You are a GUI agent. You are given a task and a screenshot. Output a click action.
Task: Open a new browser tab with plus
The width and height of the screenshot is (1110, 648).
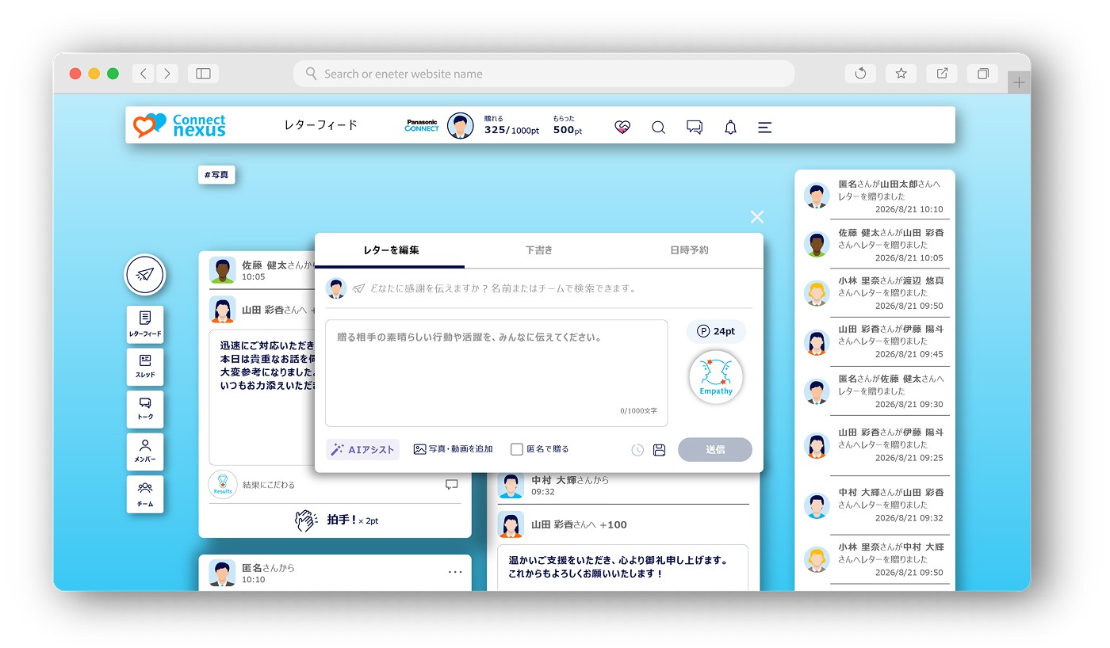[1019, 82]
